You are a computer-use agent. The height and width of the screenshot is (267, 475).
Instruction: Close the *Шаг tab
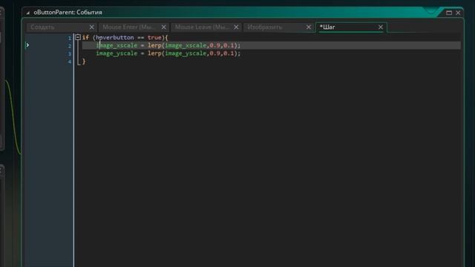coord(381,27)
